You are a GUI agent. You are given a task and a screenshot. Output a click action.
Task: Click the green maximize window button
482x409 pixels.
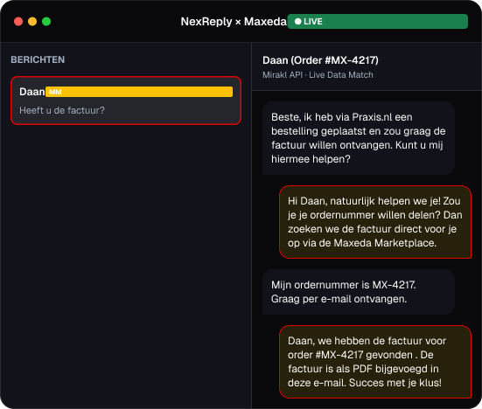[46, 22]
